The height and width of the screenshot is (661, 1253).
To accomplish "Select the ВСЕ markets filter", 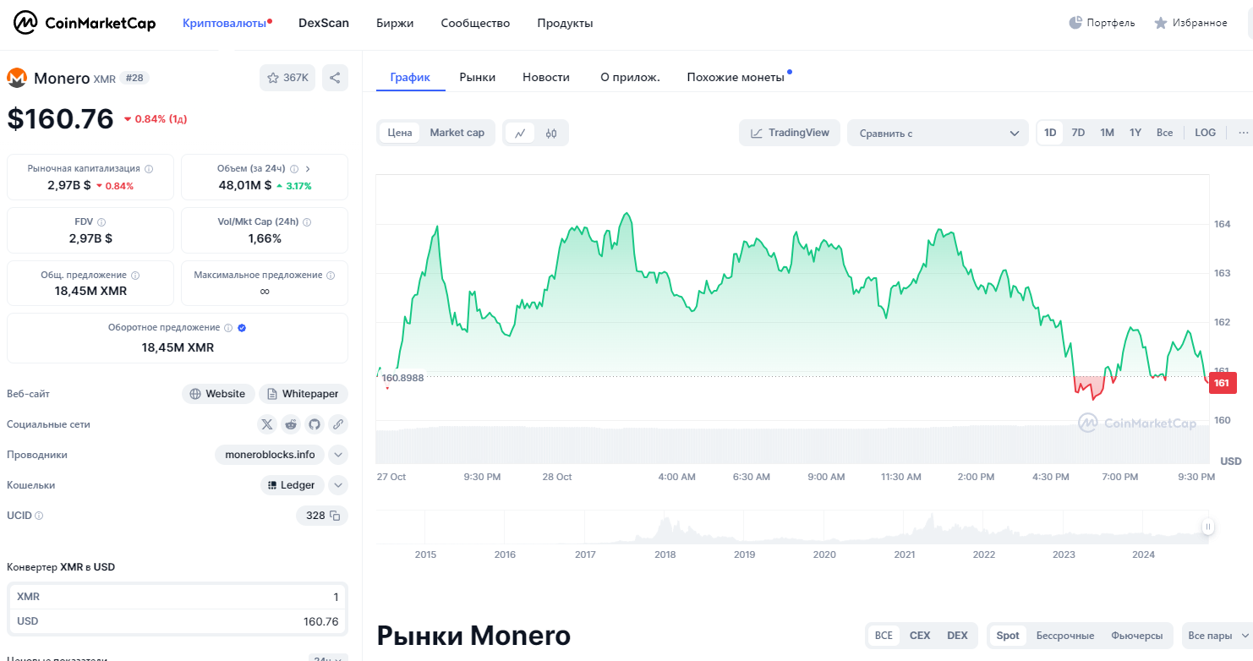I will tap(884, 636).
